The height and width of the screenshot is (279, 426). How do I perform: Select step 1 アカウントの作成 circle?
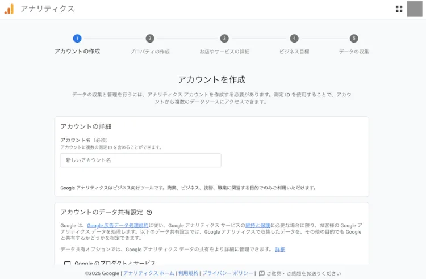tap(77, 38)
